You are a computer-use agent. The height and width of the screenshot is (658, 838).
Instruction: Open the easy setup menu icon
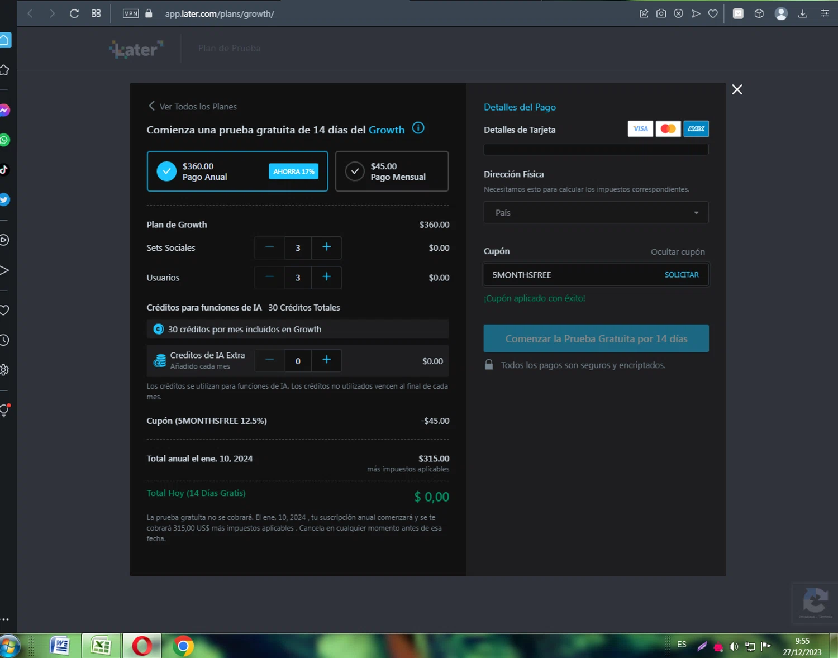(x=825, y=13)
